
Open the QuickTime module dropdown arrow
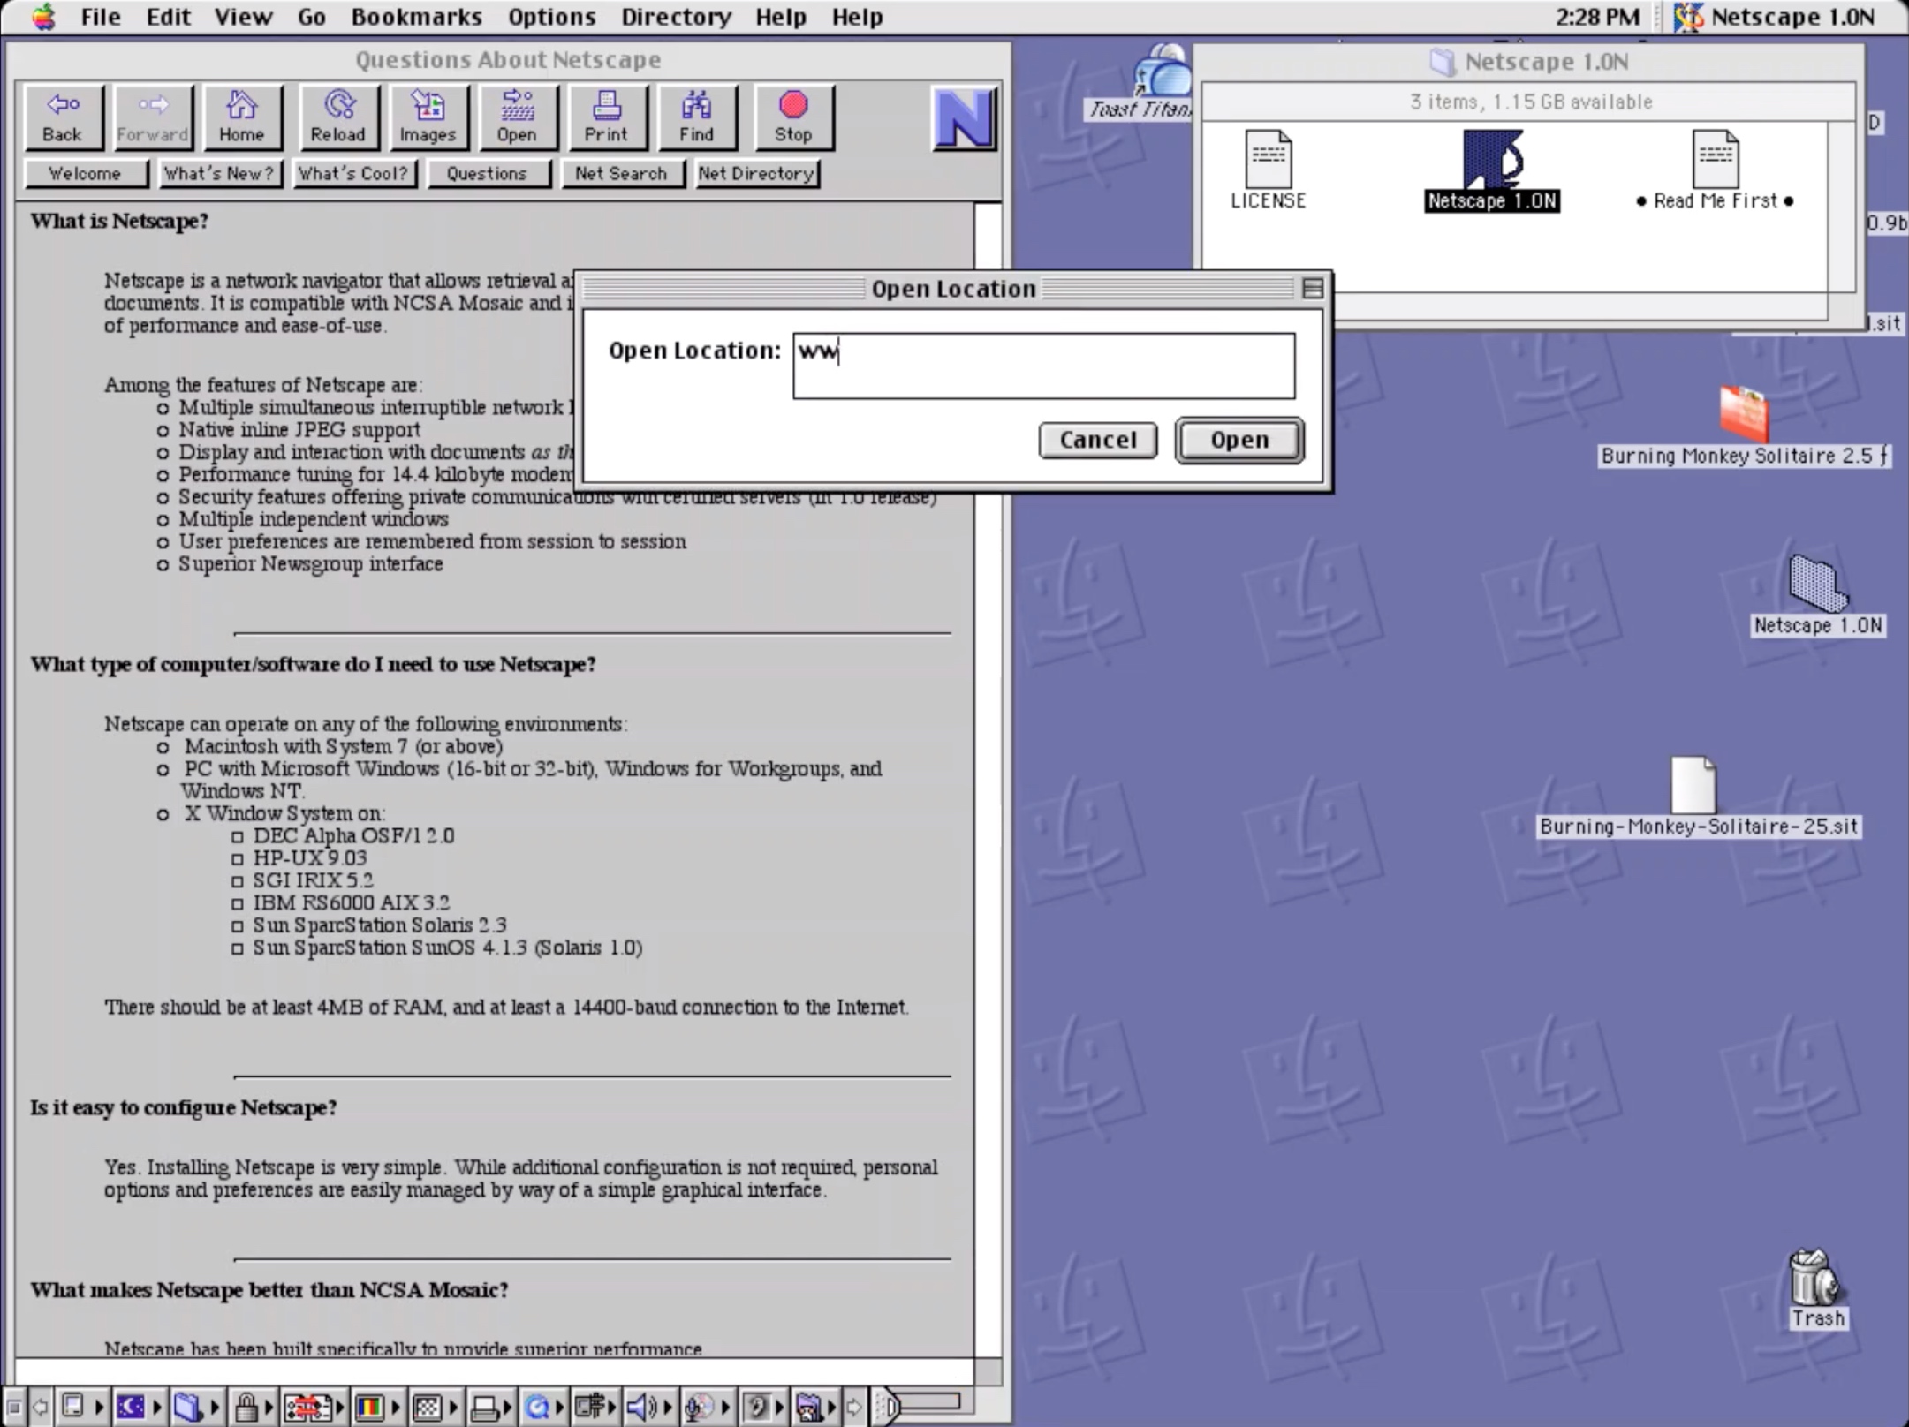[x=560, y=1407]
